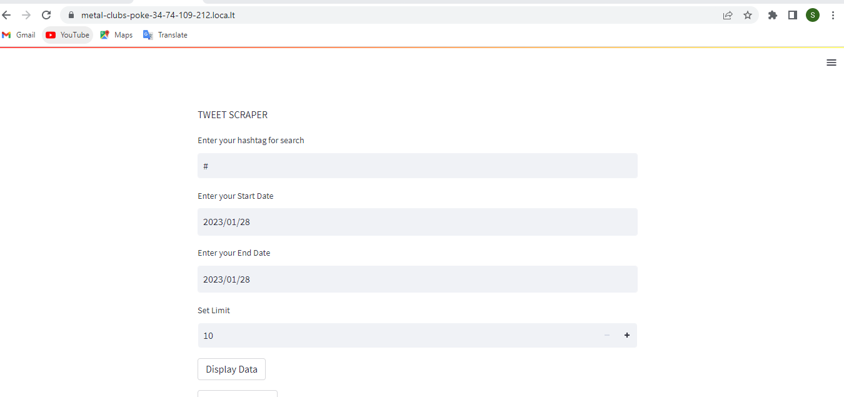Open Chrome's three-dot menu
This screenshot has width=844, height=397.
click(x=833, y=14)
